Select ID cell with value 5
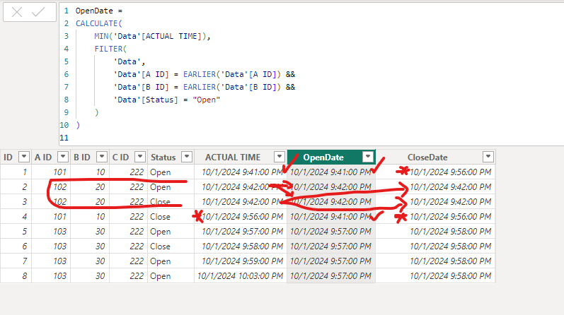Viewport: 564px width, 315px height. click(16, 232)
